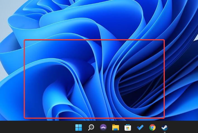Click the Search magnifier on the taskbar
Viewport: 198px width, 133px height.
(x=91, y=127)
